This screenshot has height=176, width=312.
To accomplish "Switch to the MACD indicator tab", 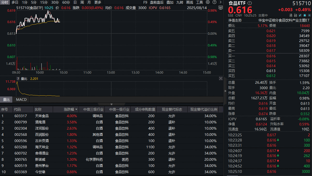I will coord(21,99).
